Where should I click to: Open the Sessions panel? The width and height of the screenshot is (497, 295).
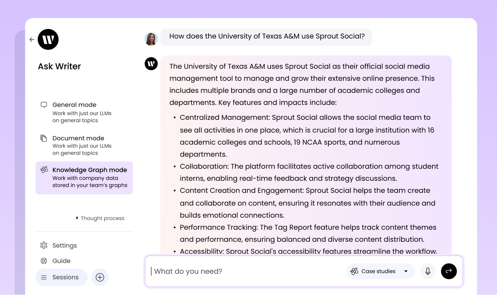pos(61,277)
